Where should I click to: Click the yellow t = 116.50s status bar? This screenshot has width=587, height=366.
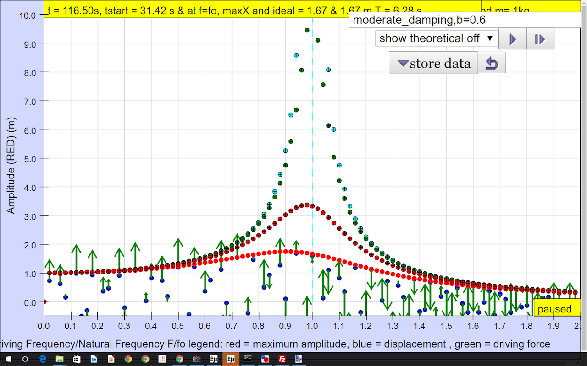(263, 10)
